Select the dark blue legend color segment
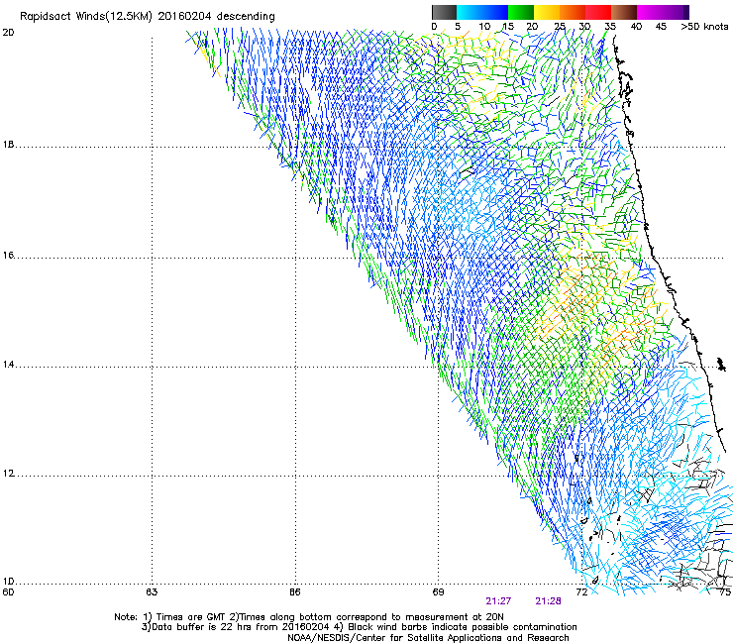Image resolution: width=733 pixels, height=644 pixels. pos(495,12)
